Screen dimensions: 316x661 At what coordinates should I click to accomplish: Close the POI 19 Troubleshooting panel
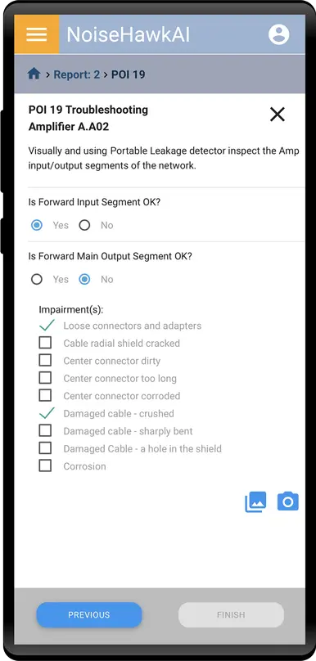tap(278, 115)
